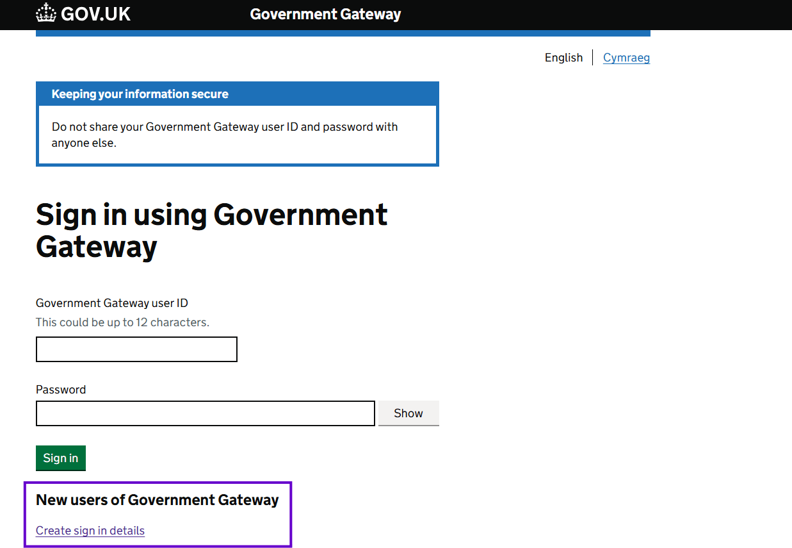This screenshot has height=548, width=792.
Task: Focus the Password input box
Action: 205,413
